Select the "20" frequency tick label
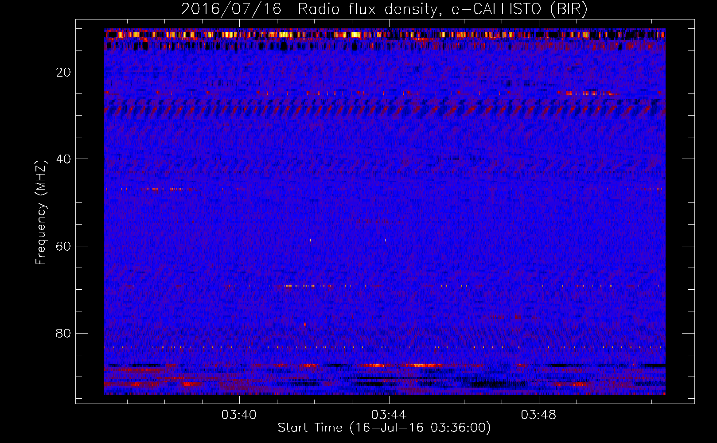Viewport: 717px width, 443px height. pyautogui.click(x=64, y=72)
